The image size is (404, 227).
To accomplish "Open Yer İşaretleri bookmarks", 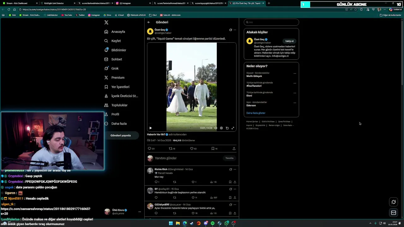I will (117, 87).
